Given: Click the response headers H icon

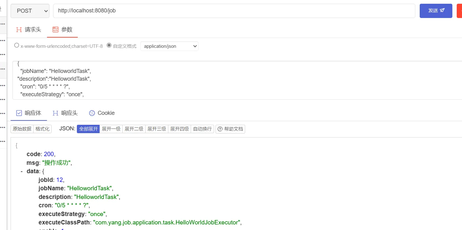Looking at the screenshot, I should [55, 113].
